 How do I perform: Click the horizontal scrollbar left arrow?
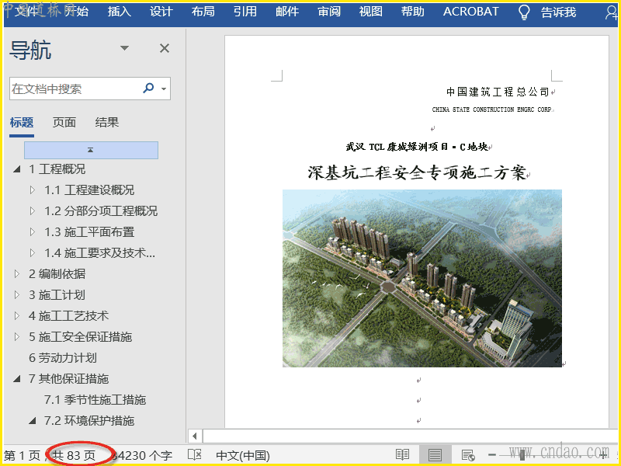click(195, 436)
